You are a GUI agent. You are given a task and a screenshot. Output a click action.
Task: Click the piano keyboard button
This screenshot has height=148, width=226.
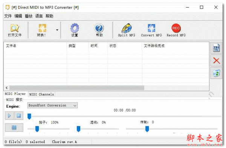tap(14, 128)
